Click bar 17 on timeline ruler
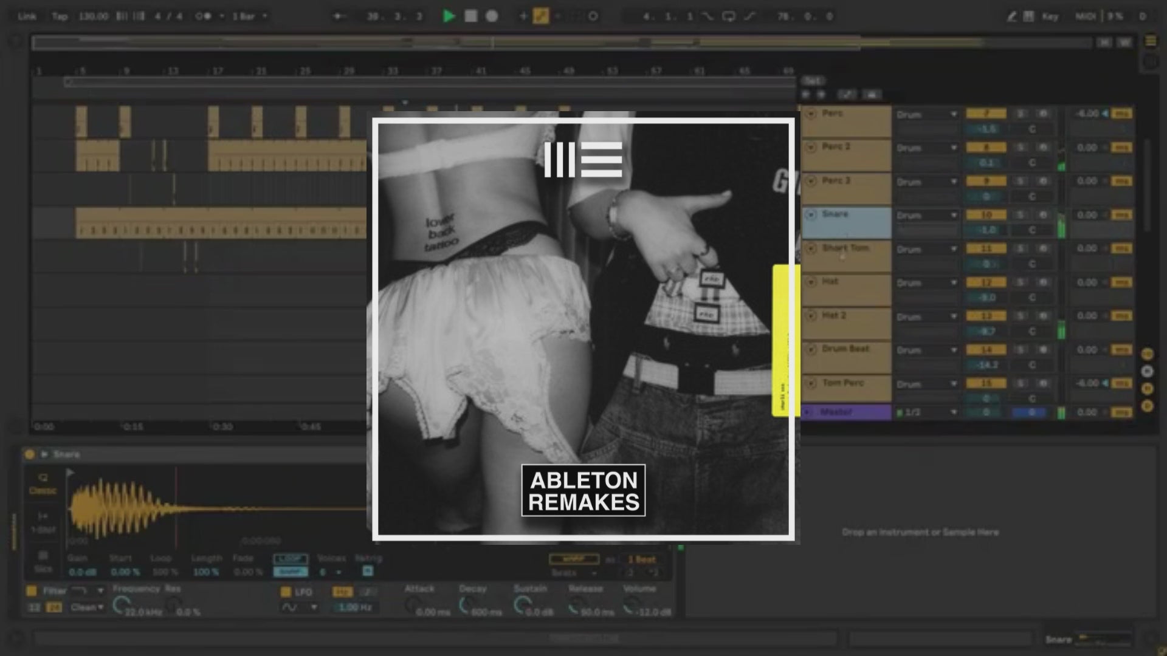Image resolution: width=1167 pixels, height=656 pixels. (x=217, y=71)
